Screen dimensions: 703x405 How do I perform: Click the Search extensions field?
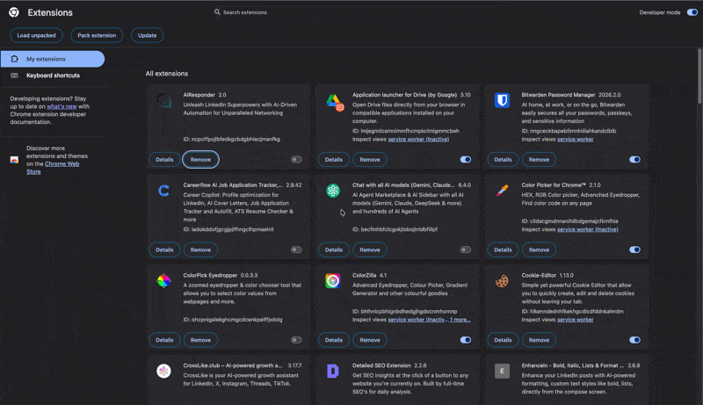pos(353,12)
